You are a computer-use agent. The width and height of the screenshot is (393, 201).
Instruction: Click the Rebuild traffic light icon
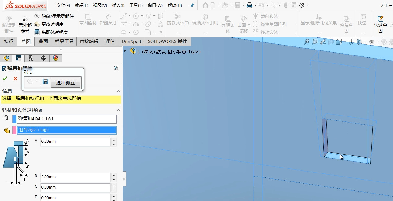[286, 5]
